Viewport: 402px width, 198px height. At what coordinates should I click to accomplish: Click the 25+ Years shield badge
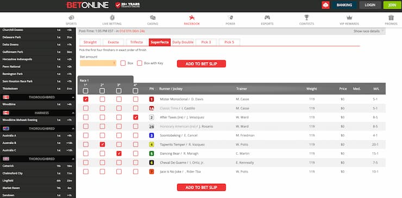tap(128, 5)
